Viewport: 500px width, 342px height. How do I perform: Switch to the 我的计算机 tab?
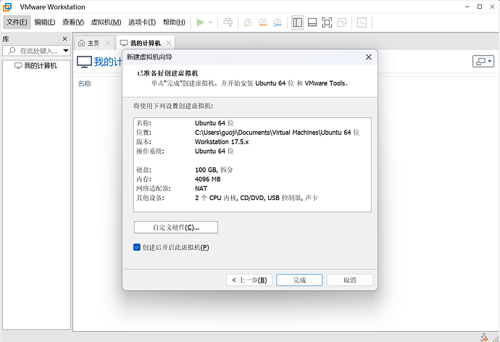point(146,43)
